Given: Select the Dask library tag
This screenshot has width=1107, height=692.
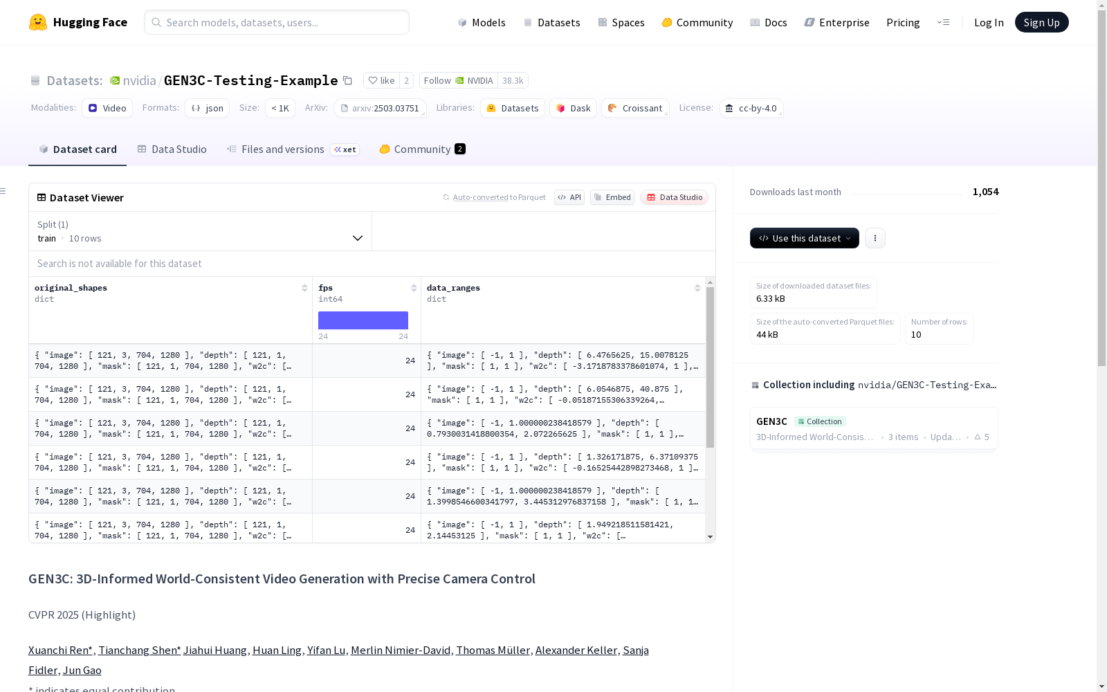Looking at the screenshot, I should (x=573, y=108).
